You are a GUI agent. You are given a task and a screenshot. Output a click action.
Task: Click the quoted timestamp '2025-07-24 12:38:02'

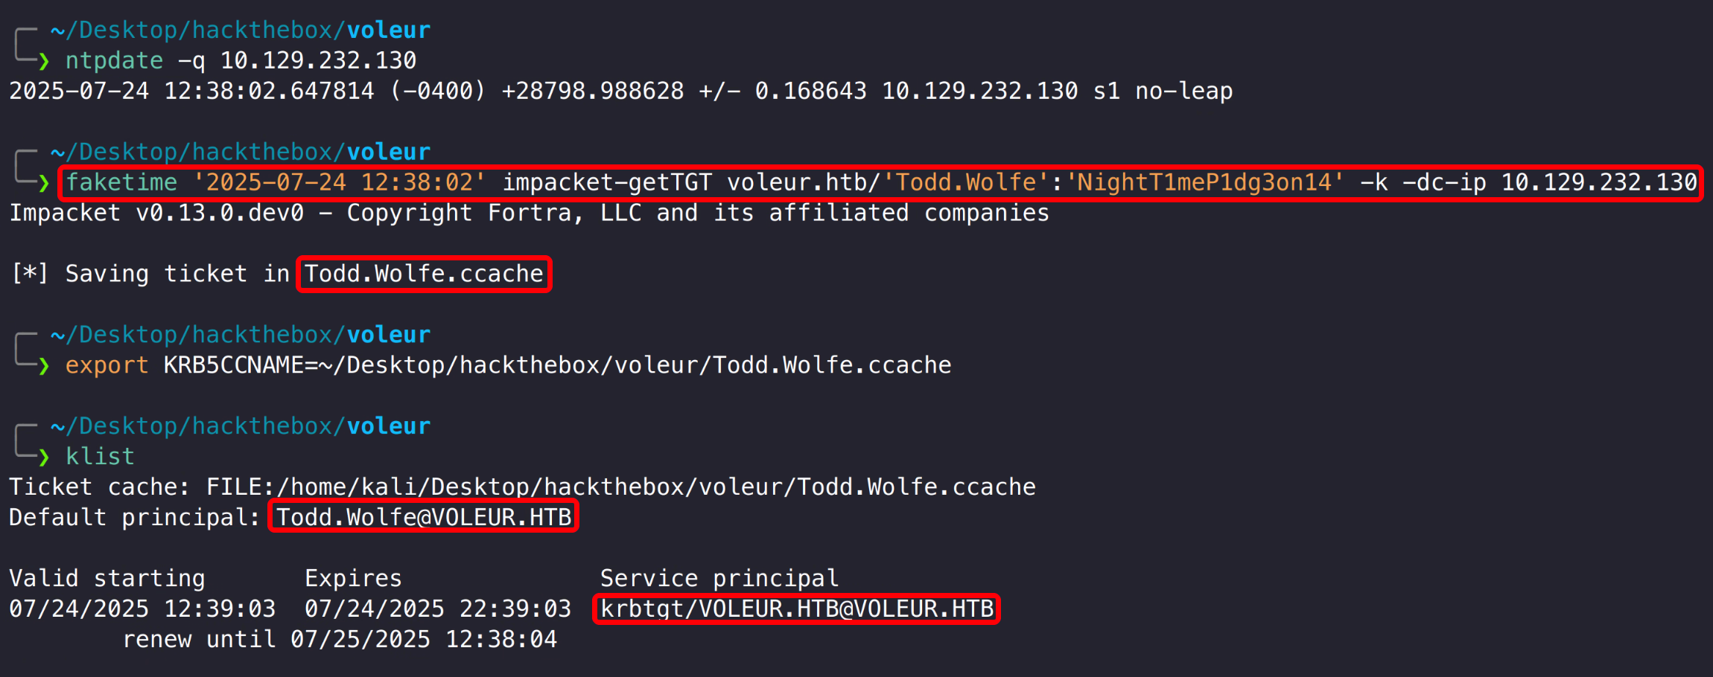pyautogui.click(x=339, y=182)
